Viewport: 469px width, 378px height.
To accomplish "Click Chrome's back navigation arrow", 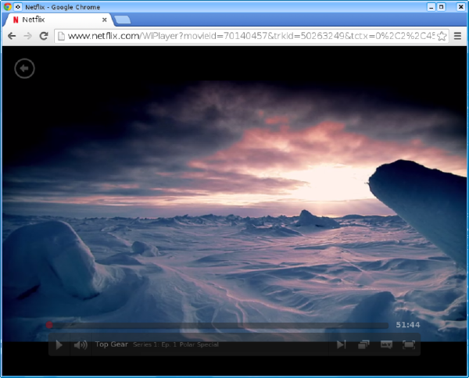I will click(x=12, y=36).
